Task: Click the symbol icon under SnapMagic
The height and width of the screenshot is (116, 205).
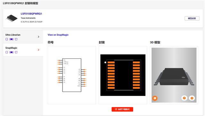Action: click(x=7, y=52)
